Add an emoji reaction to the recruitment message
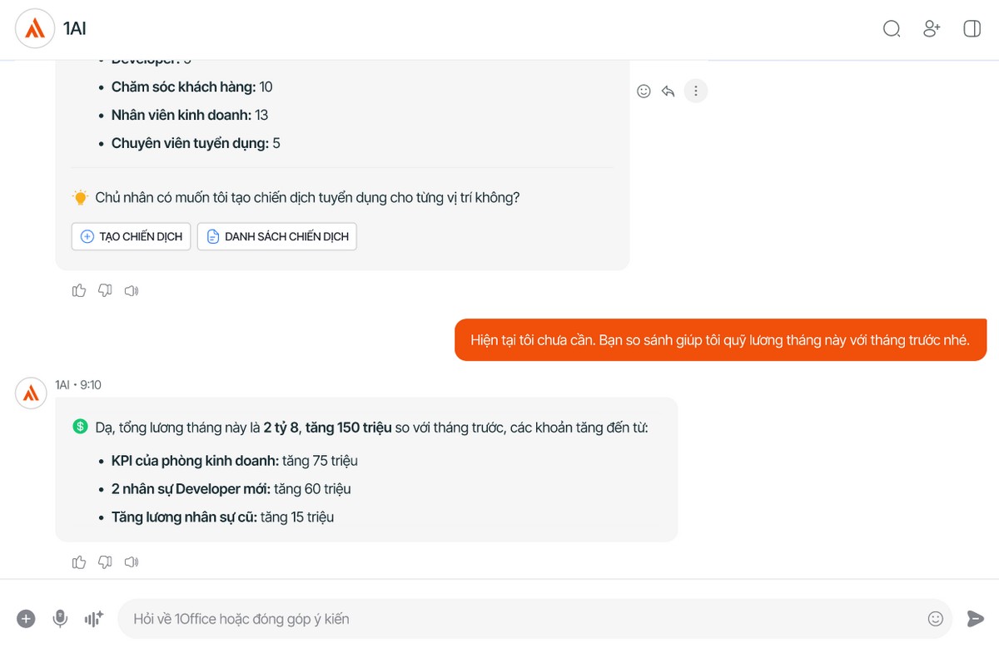 click(x=644, y=92)
